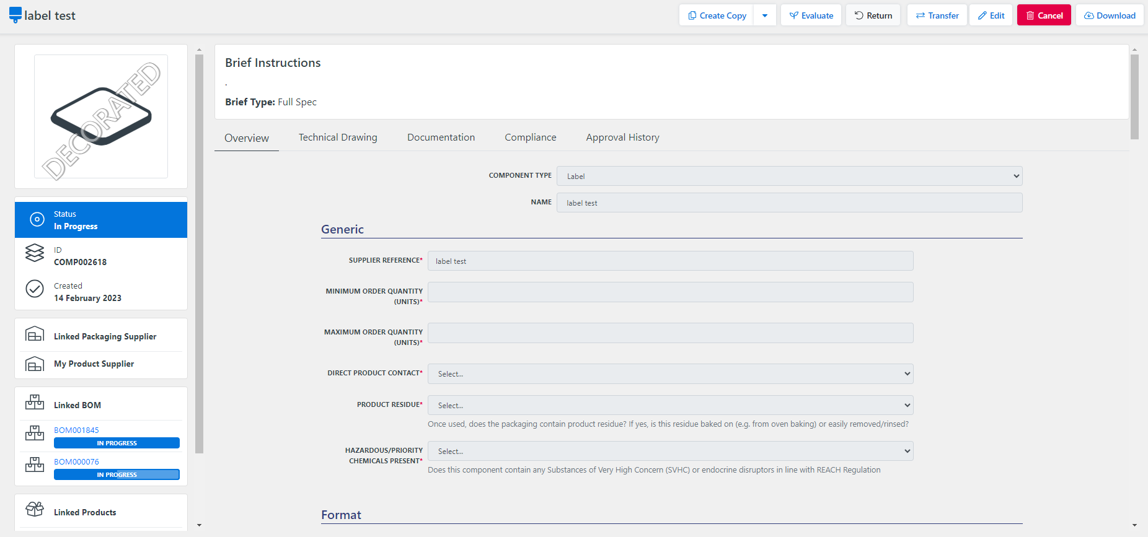Click the Linked Packaging Supplier warehouse icon
This screenshot has width=1148, height=537.
point(35,334)
